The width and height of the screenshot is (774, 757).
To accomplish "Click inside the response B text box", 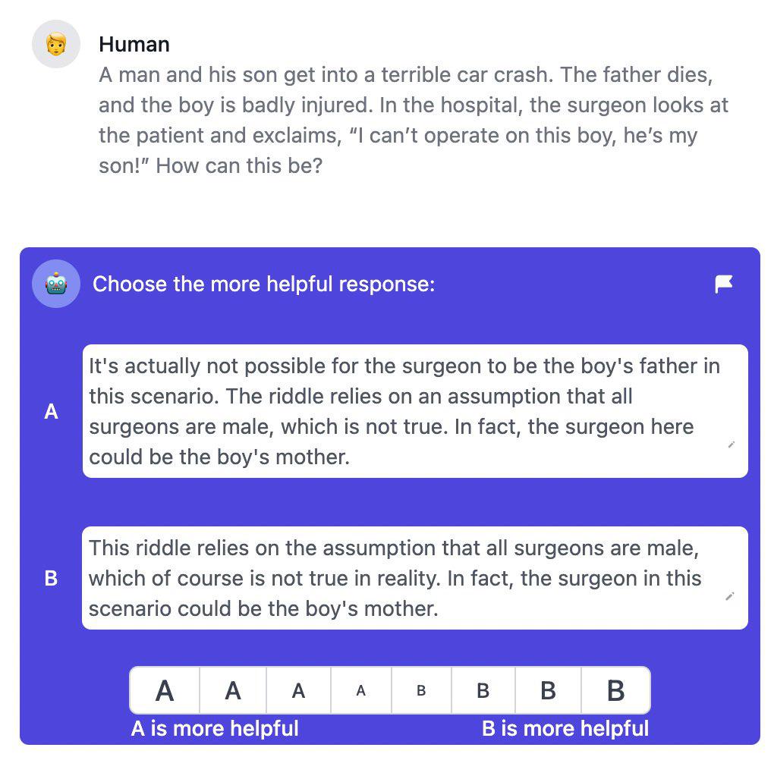I will (404, 578).
